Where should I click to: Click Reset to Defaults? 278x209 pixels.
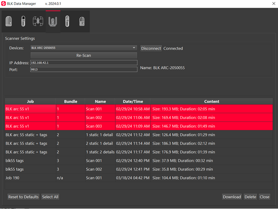[24, 197]
